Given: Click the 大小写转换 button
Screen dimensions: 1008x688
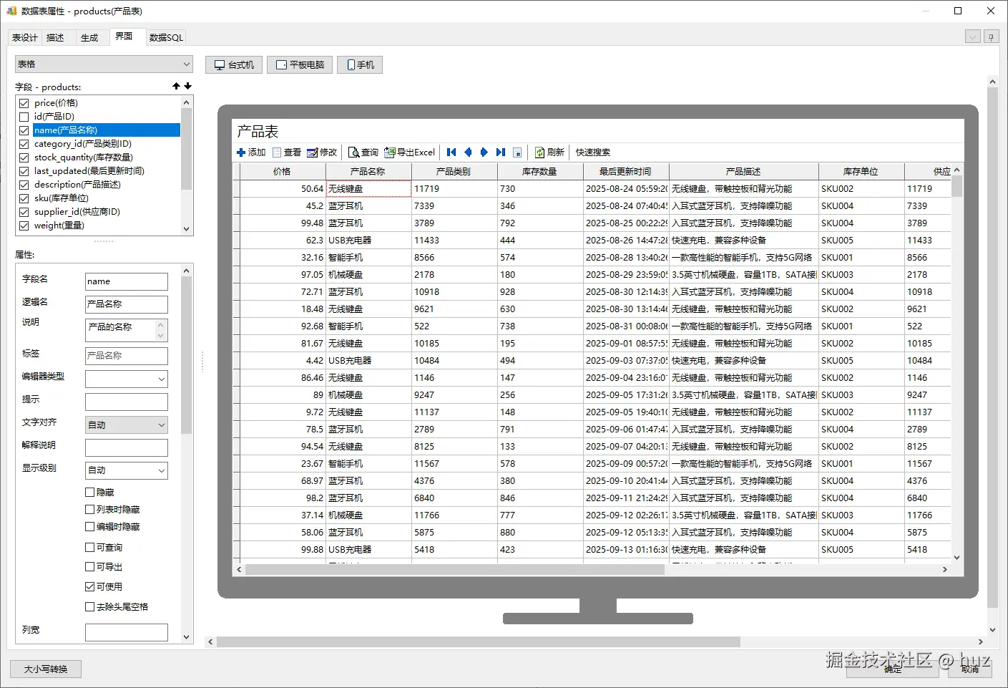Looking at the screenshot, I should coord(46,669).
